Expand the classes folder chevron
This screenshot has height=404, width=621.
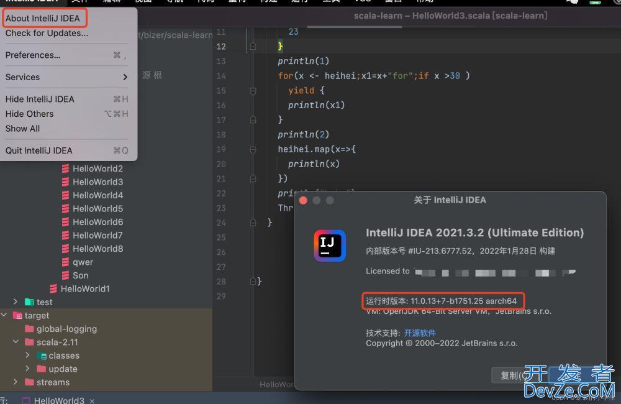click(27, 356)
